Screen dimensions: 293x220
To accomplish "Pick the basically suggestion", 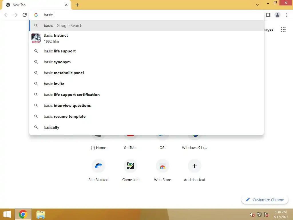I will click(146, 127).
